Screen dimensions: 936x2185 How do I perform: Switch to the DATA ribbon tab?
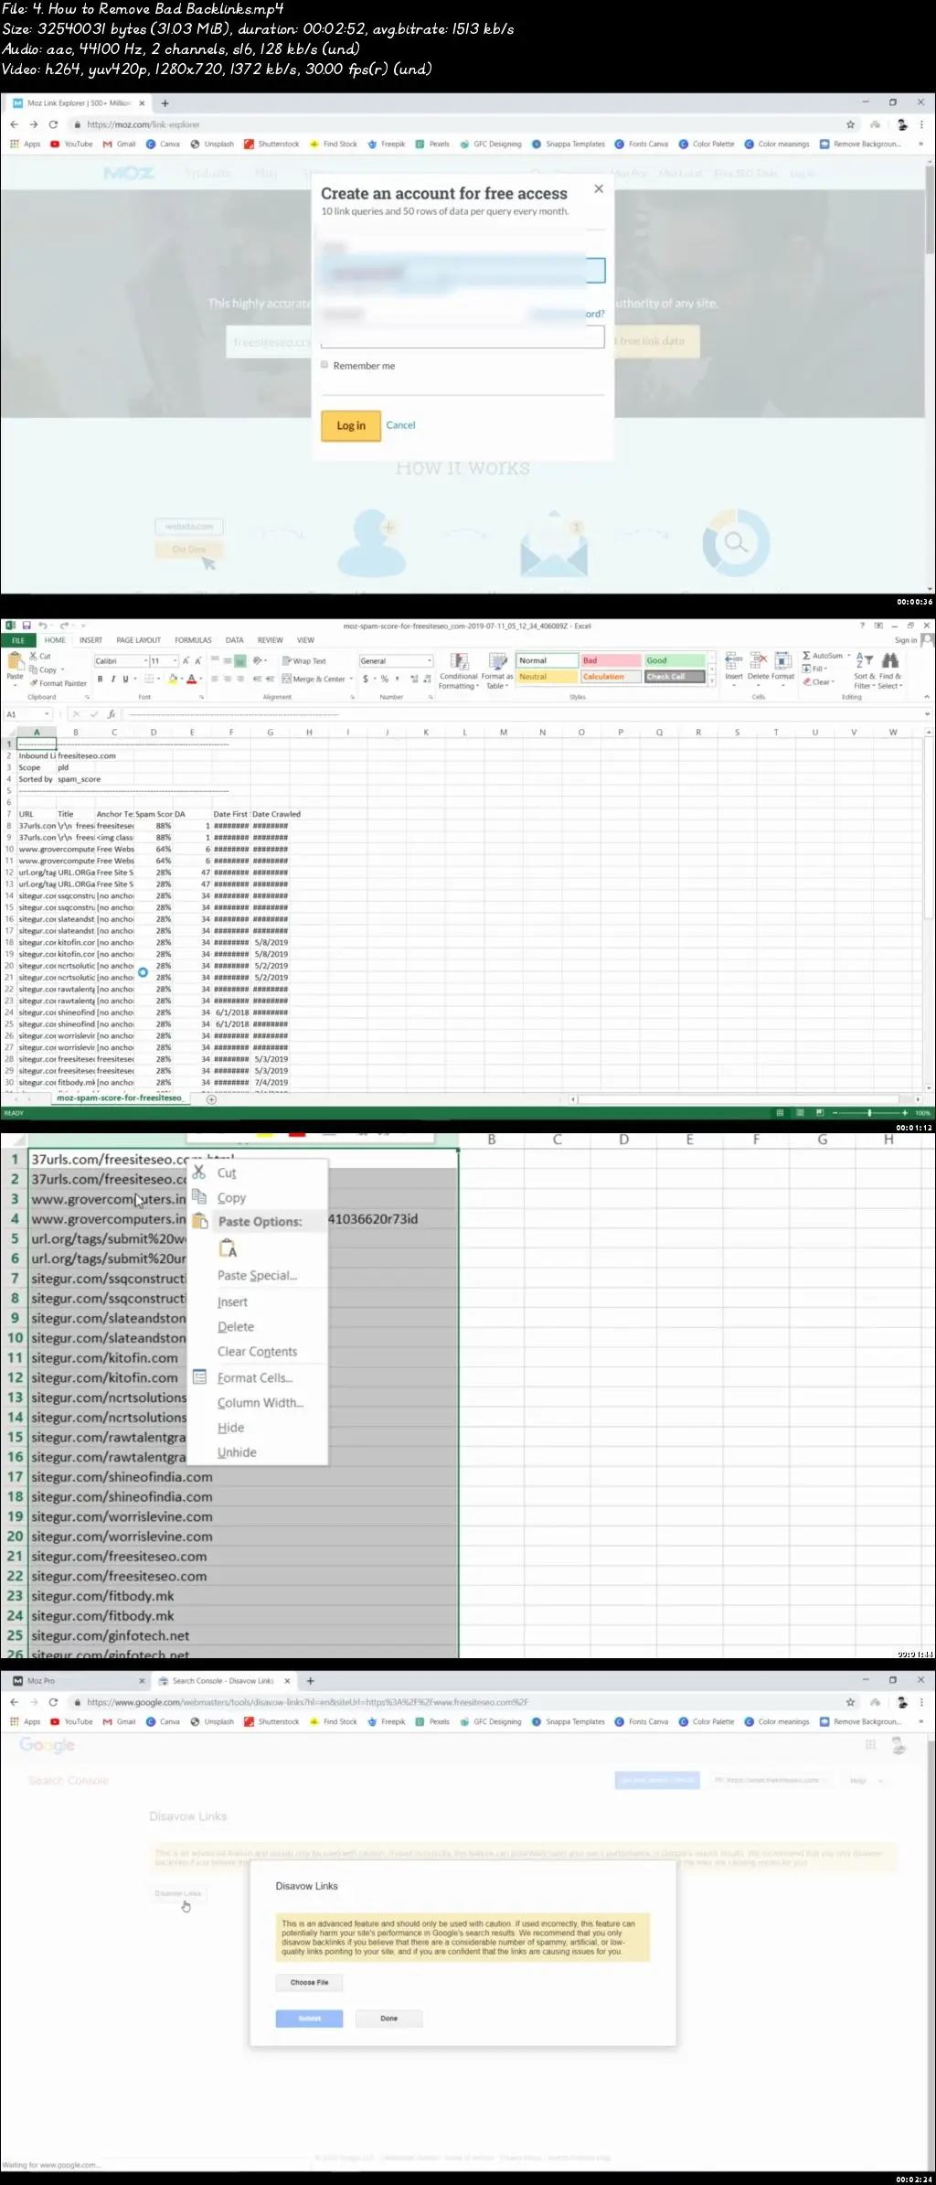pyautogui.click(x=235, y=640)
